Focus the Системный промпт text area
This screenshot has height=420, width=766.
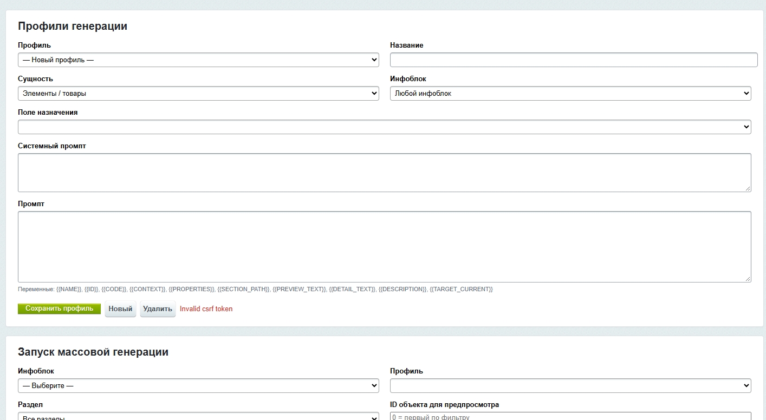pyautogui.click(x=385, y=173)
